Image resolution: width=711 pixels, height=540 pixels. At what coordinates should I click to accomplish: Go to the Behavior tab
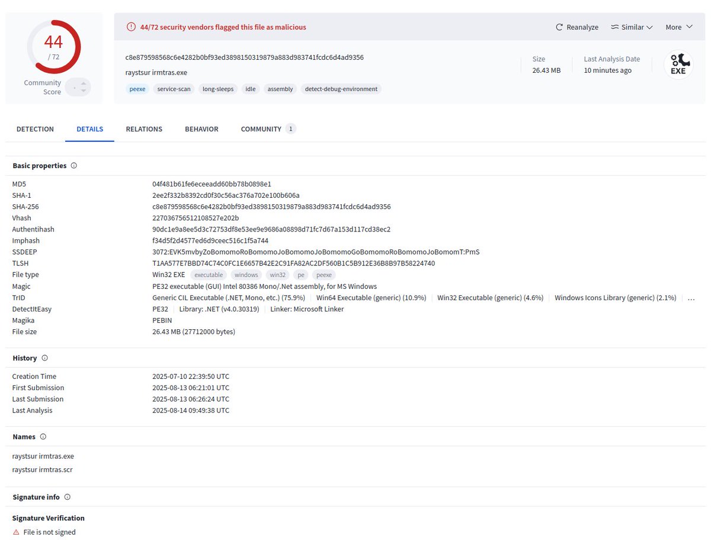(x=201, y=129)
